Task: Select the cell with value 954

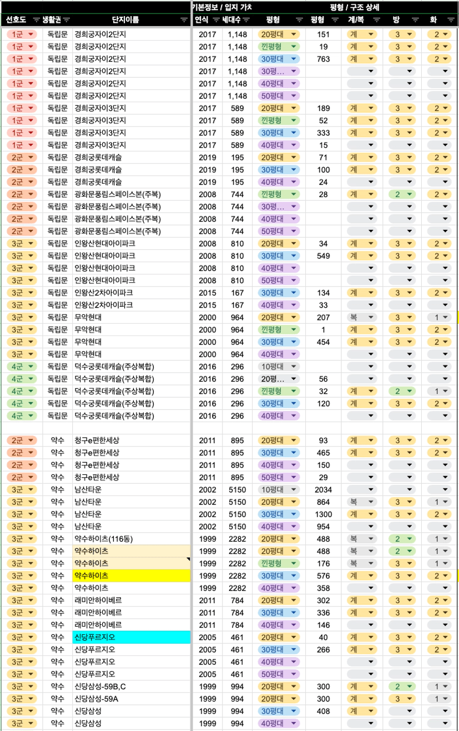Action: pos(323,527)
